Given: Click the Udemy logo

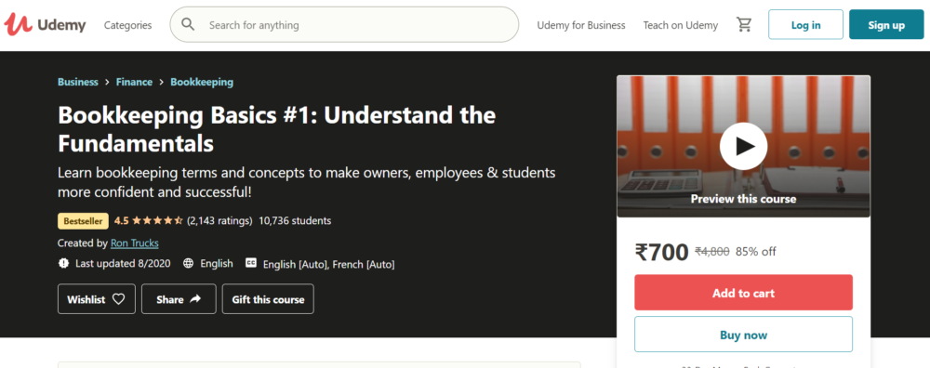Looking at the screenshot, I should (x=45, y=24).
